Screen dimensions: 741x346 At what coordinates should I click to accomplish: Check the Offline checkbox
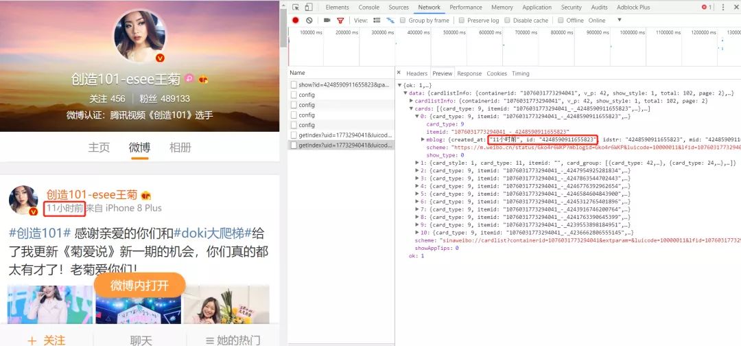pos(561,21)
